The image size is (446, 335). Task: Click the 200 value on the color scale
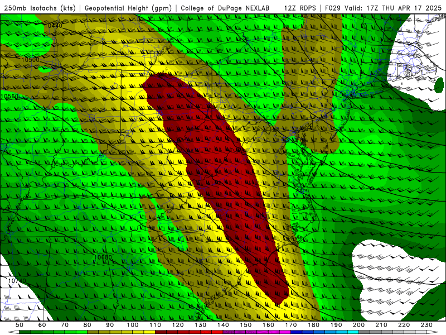[359, 325]
